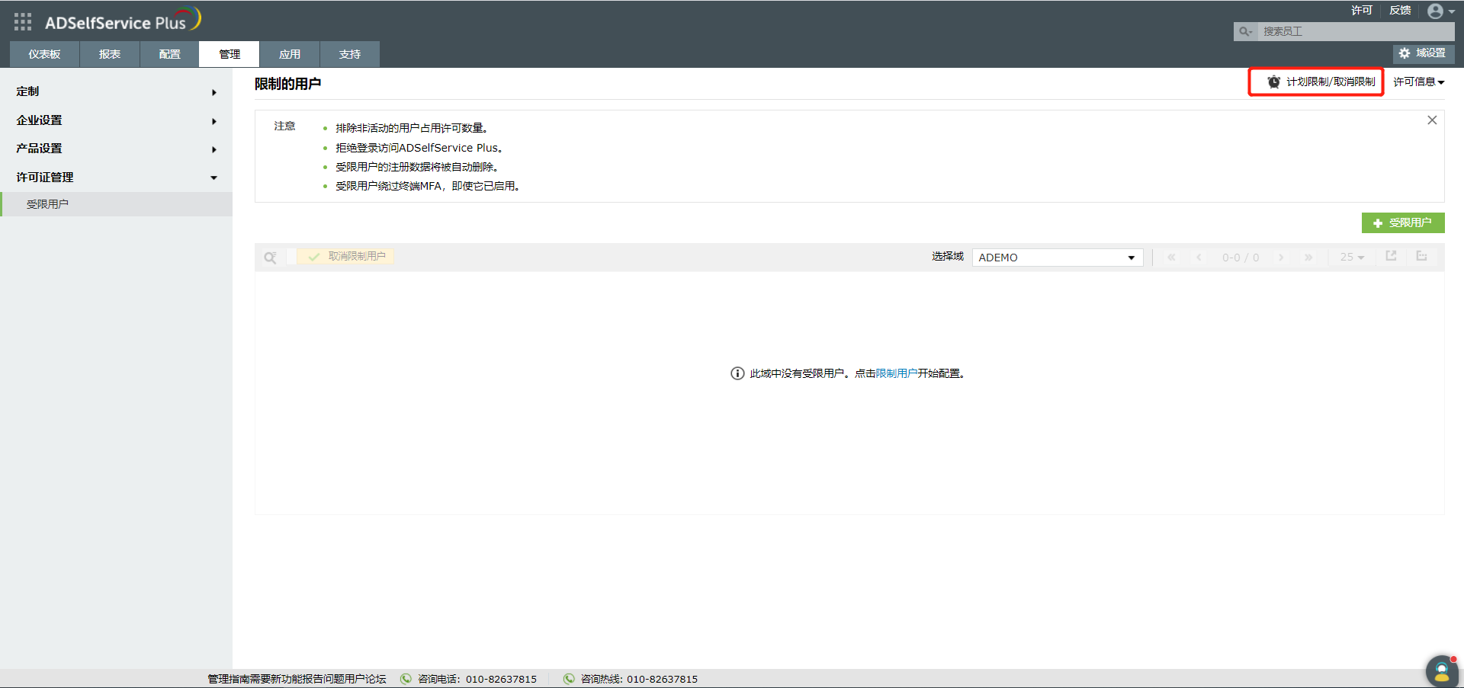
Task: Click the 0-0 / 0 page indicator
Action: pos(1241,258)
